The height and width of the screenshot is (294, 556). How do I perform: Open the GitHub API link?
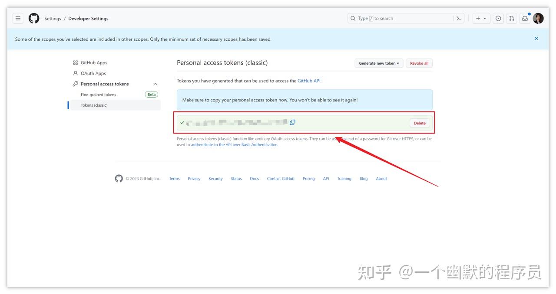pyautogui.click(x=310, y=80)
